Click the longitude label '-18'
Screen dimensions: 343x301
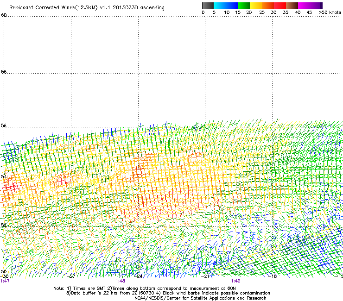pyautogui.click(x=273, y=276)
